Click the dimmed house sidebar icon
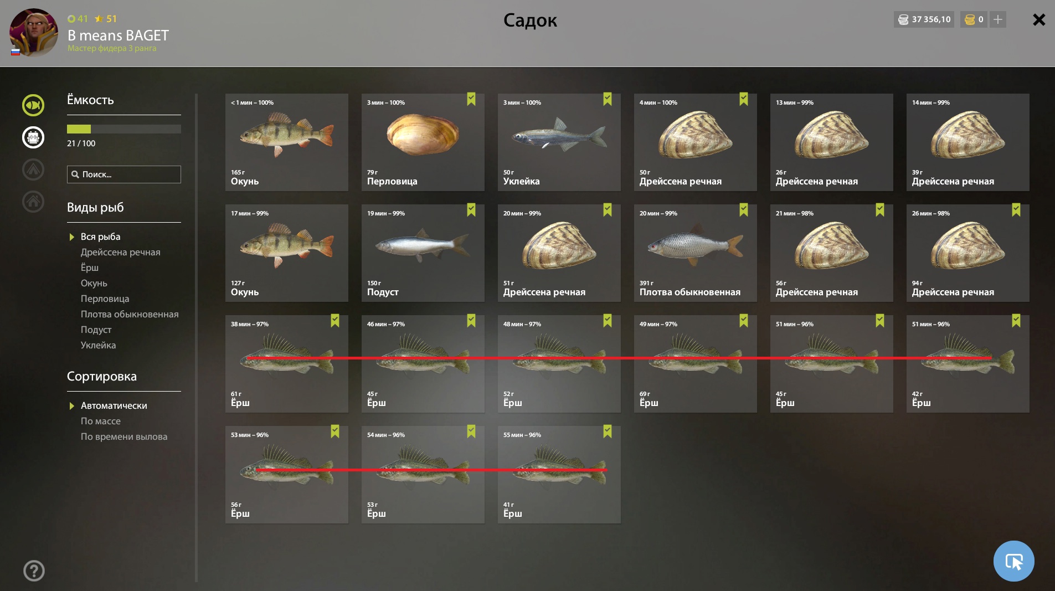 pyautogui.click(x=33, y=202)
